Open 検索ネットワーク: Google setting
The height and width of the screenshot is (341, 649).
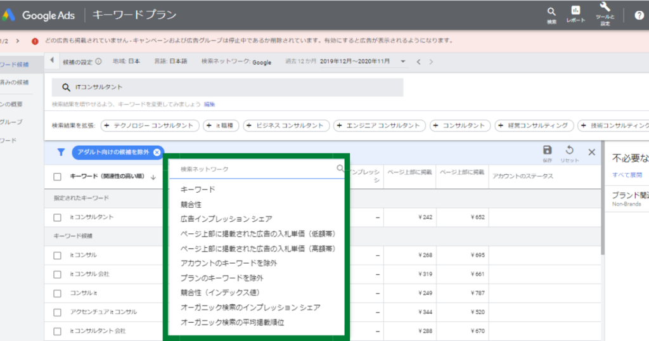click(x=236, y=61)
